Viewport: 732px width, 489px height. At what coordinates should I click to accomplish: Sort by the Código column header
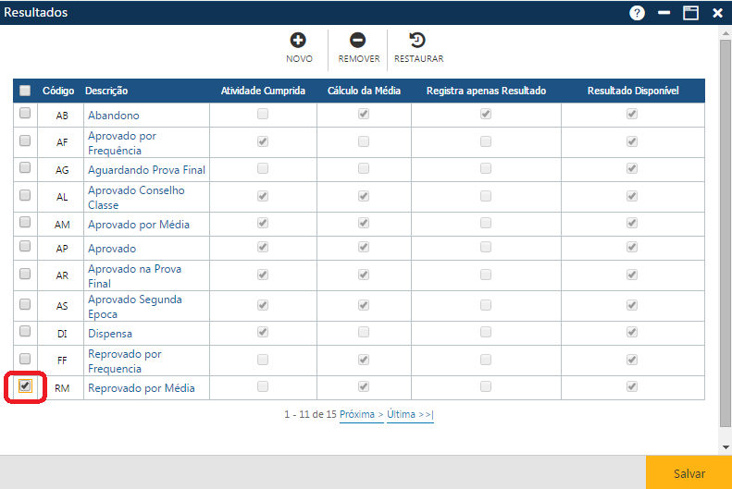tap(58, 91)
